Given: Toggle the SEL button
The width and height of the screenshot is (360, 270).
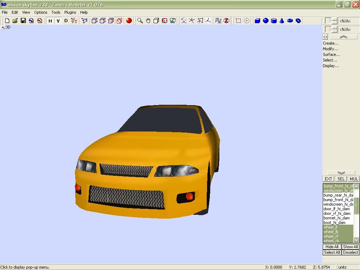Looking at the screenshot, I should pos(341,179).
